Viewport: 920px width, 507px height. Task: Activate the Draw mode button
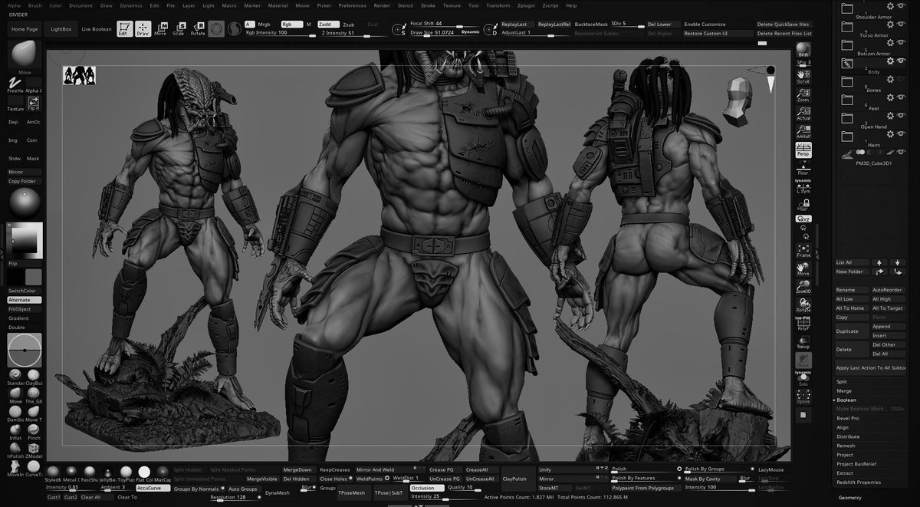[143, 29]
